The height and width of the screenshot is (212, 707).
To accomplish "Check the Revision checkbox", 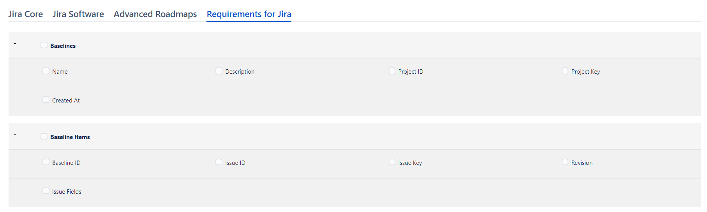I will click(565, 162).
